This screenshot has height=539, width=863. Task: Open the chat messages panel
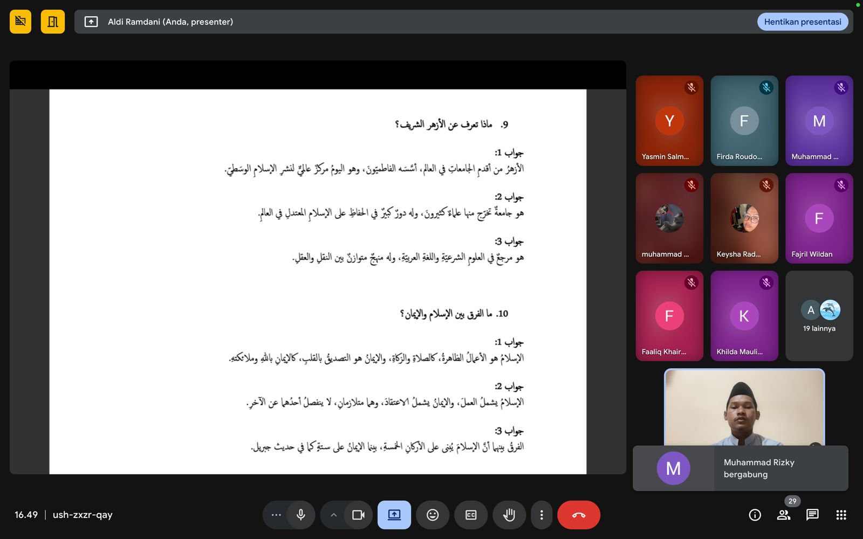pos(812,515)
